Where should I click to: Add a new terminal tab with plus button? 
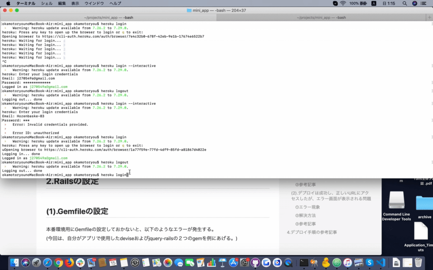(x=430, y=17)
